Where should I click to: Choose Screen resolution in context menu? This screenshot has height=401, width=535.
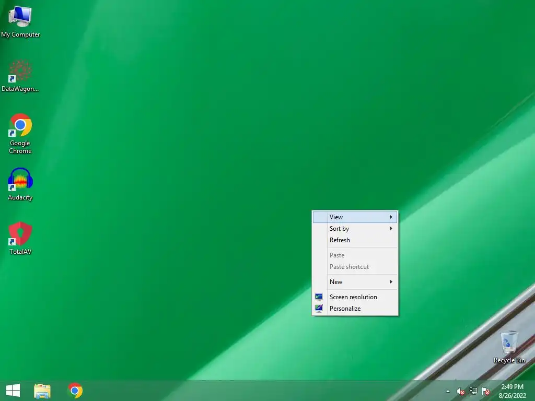[355, 297]
